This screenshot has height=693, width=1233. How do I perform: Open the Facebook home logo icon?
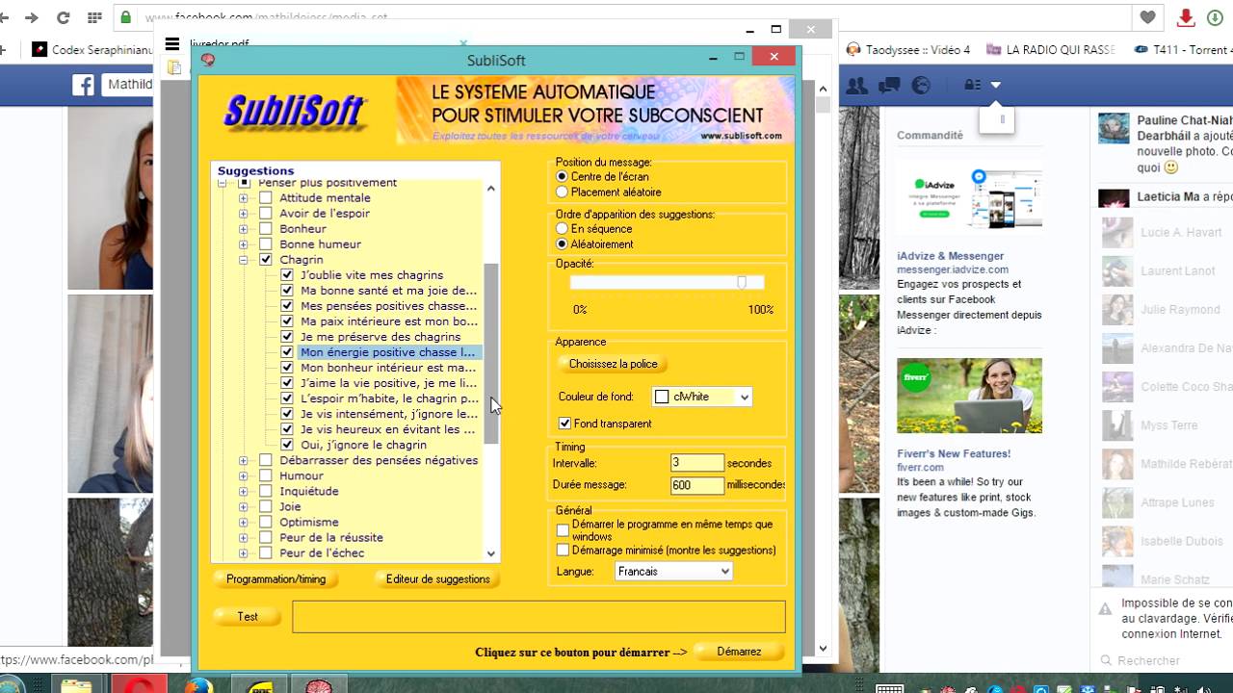(x=84, y=85)
